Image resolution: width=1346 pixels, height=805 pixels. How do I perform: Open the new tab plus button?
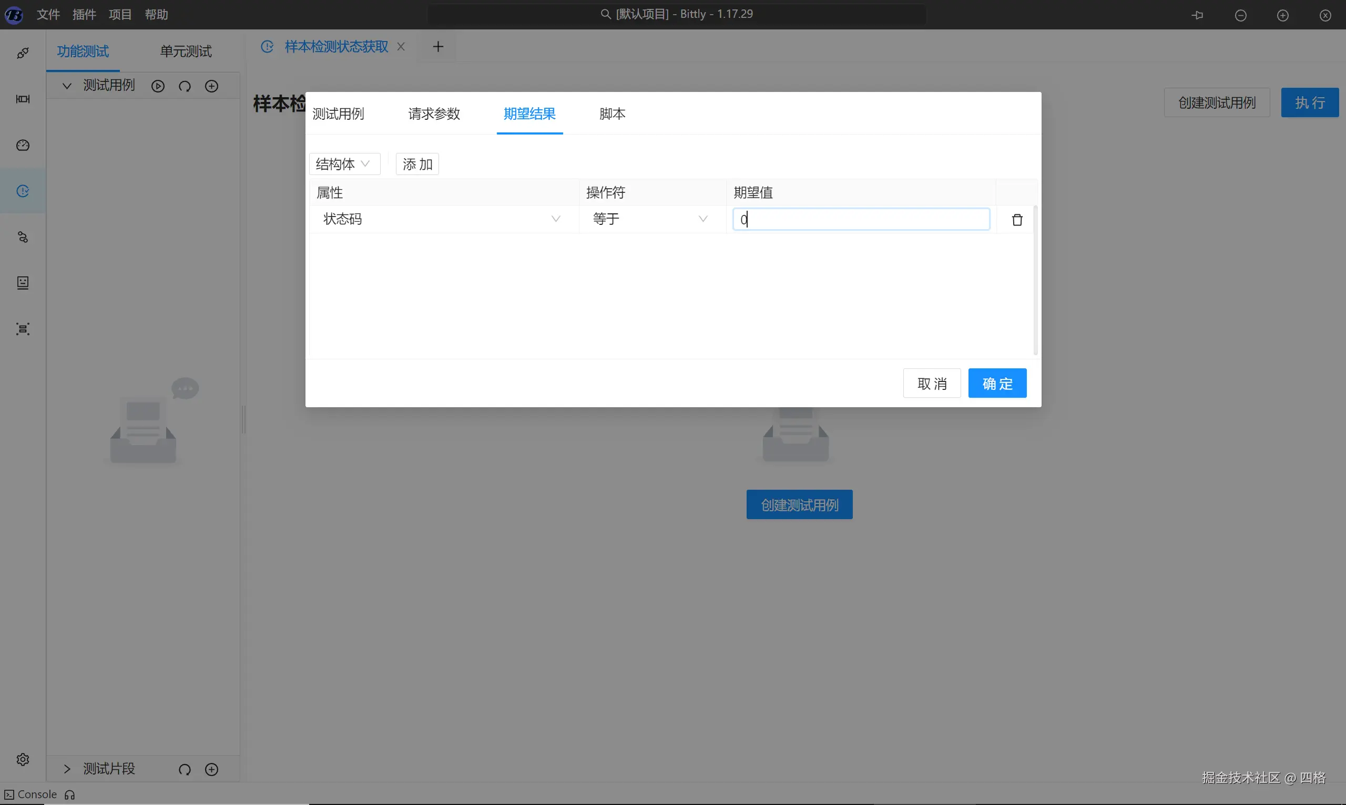pos(438,47)
